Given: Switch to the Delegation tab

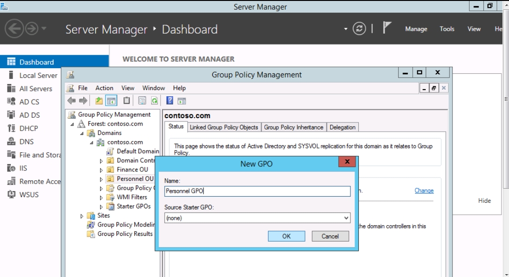Looking at the screenshot, I should (342, 127).
